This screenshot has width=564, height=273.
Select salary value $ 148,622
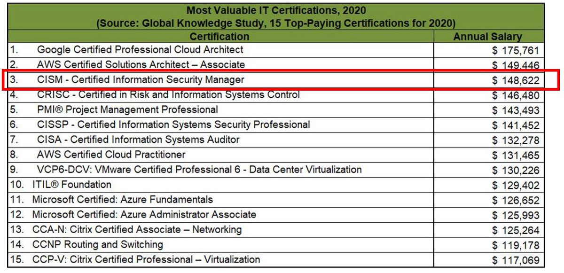pyautogui.click(x=516, y=81)
